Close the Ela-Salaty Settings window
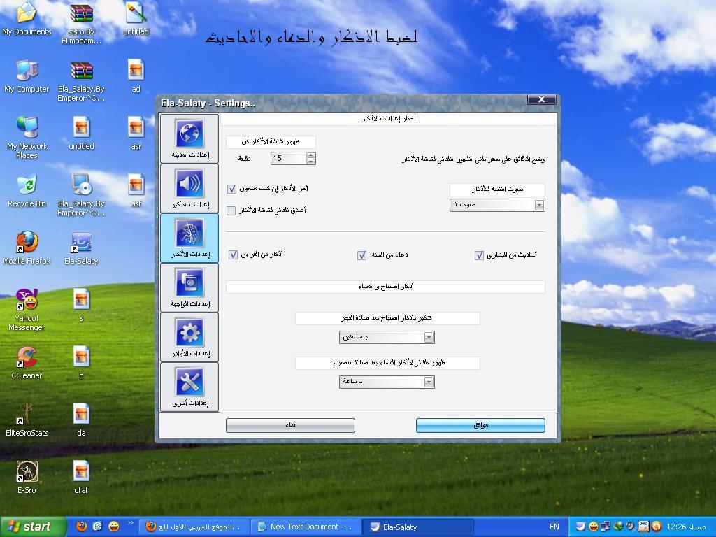 [542, 99]
